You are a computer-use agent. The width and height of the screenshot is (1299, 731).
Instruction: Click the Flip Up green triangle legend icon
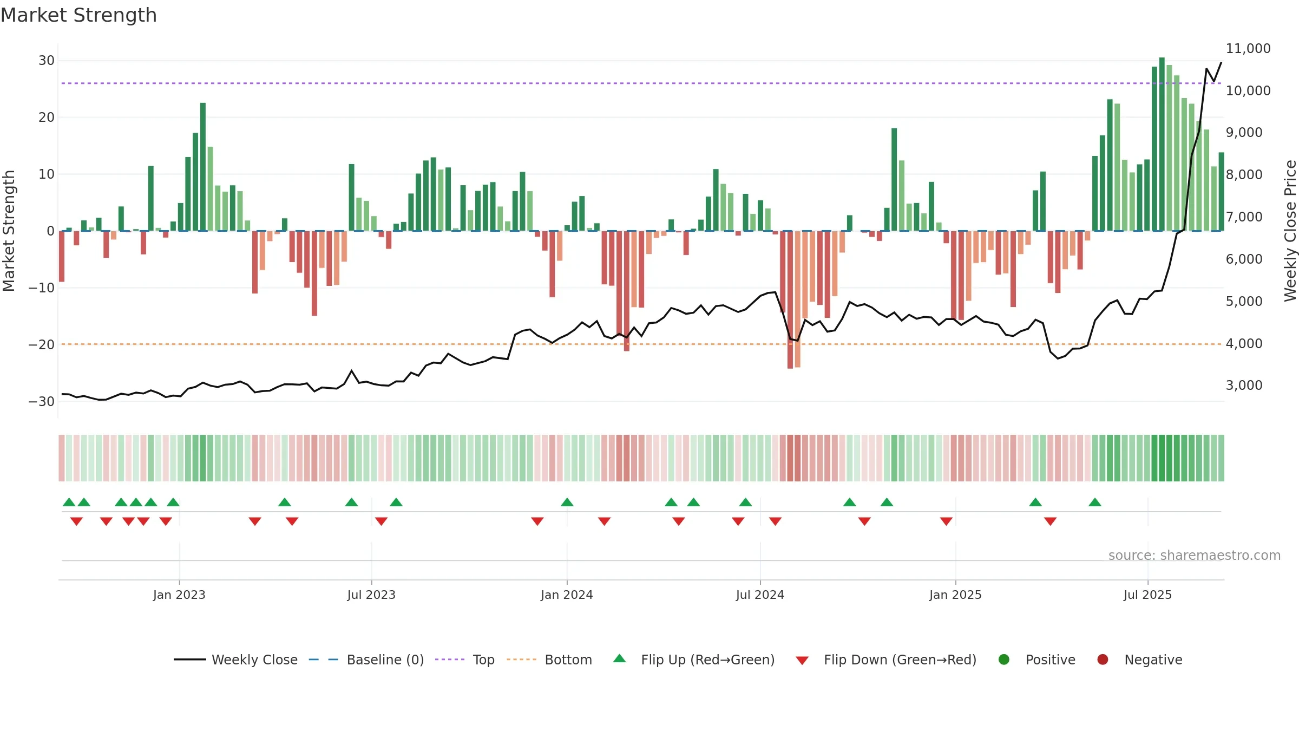[620, 658]
